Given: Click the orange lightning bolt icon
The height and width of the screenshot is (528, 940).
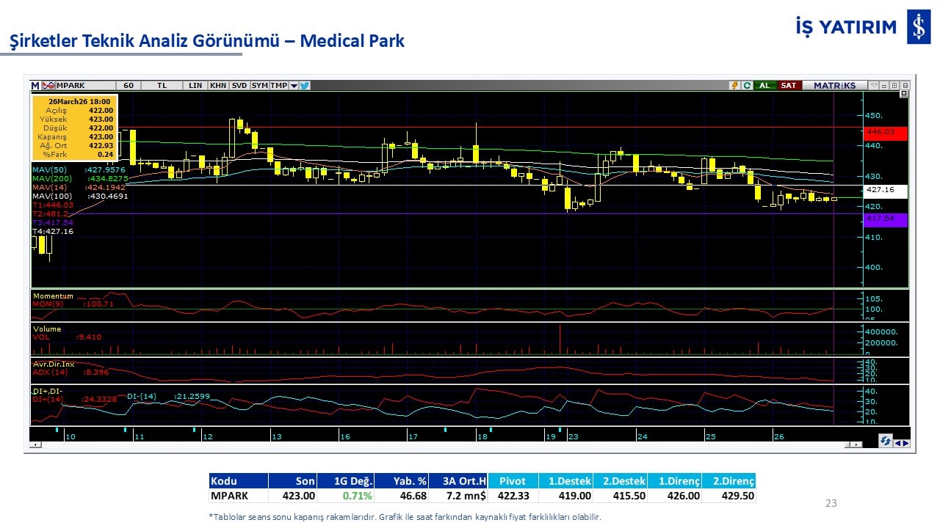Looking at the screenshot, I should tap(734, 86).
